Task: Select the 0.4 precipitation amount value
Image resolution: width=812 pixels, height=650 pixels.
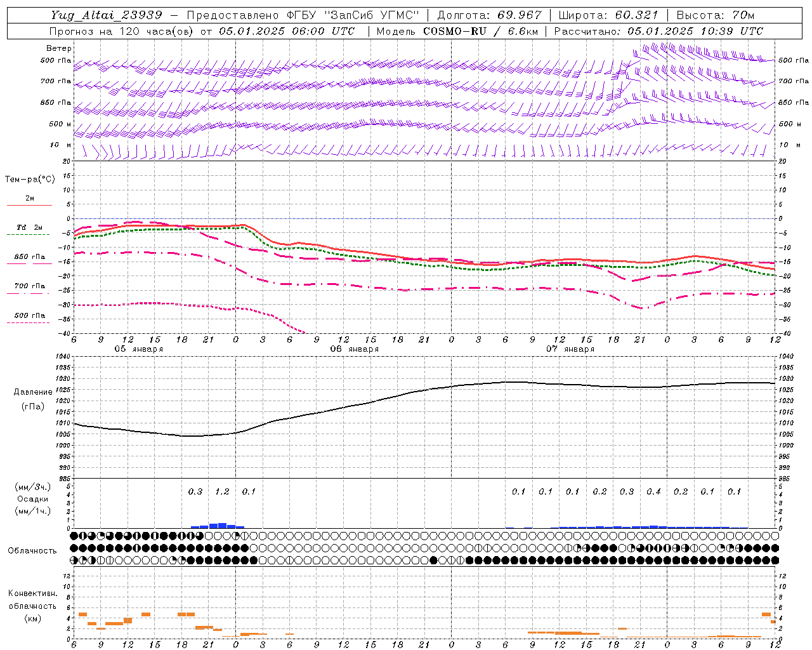Action: tap(653, 492)
